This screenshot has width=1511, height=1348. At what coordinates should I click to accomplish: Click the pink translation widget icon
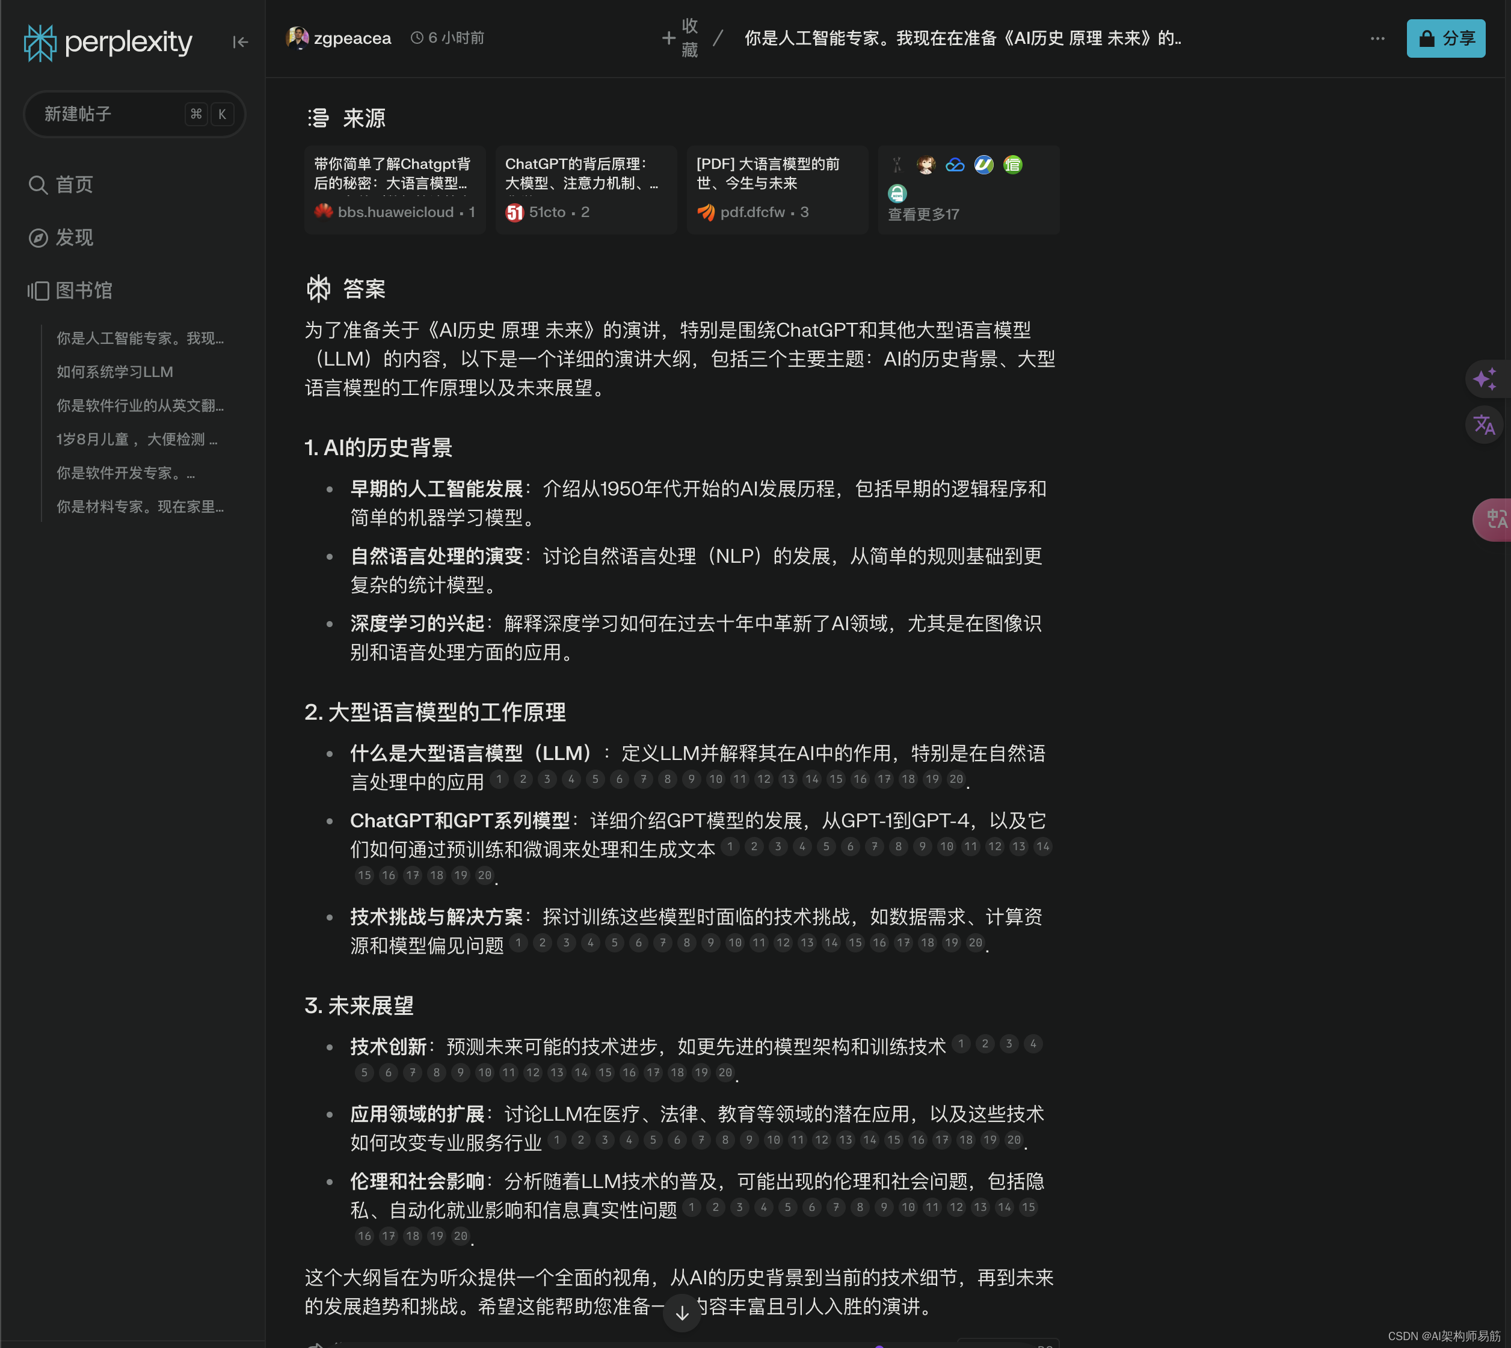[x=1494, y=519]
